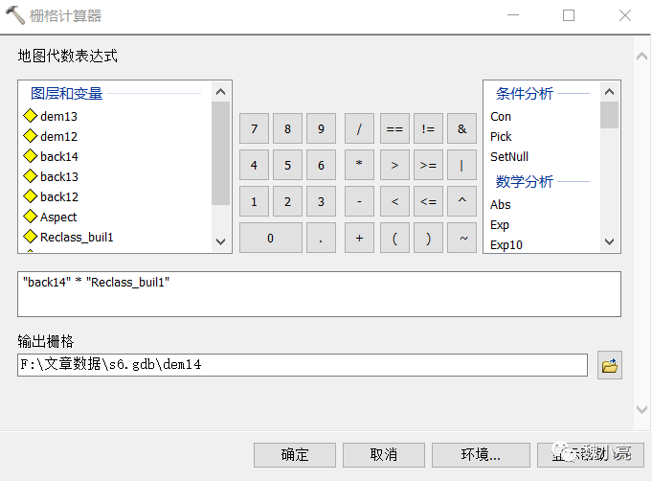Insert the Boolean And & operator
Image resolution: width=652 pixels, height=481 pixels.
tap(461, 128)
